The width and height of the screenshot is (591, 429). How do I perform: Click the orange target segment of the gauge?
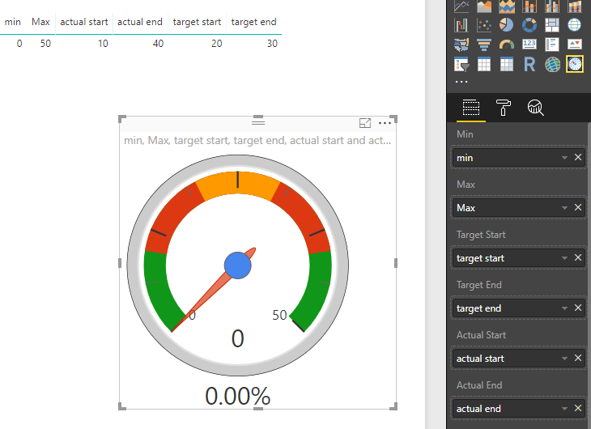pyautogui.click(x=238, y=186)
